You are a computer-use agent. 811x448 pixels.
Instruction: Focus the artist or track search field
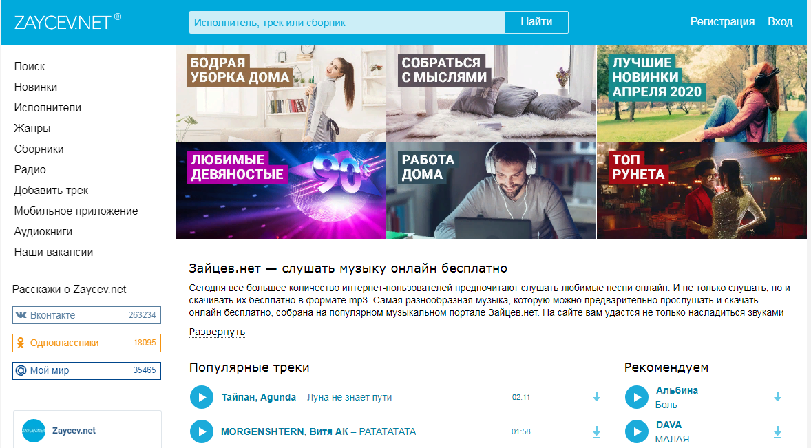coord(347,22)
